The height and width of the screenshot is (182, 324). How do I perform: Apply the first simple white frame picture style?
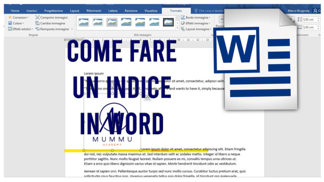click(x=84, y=22)
